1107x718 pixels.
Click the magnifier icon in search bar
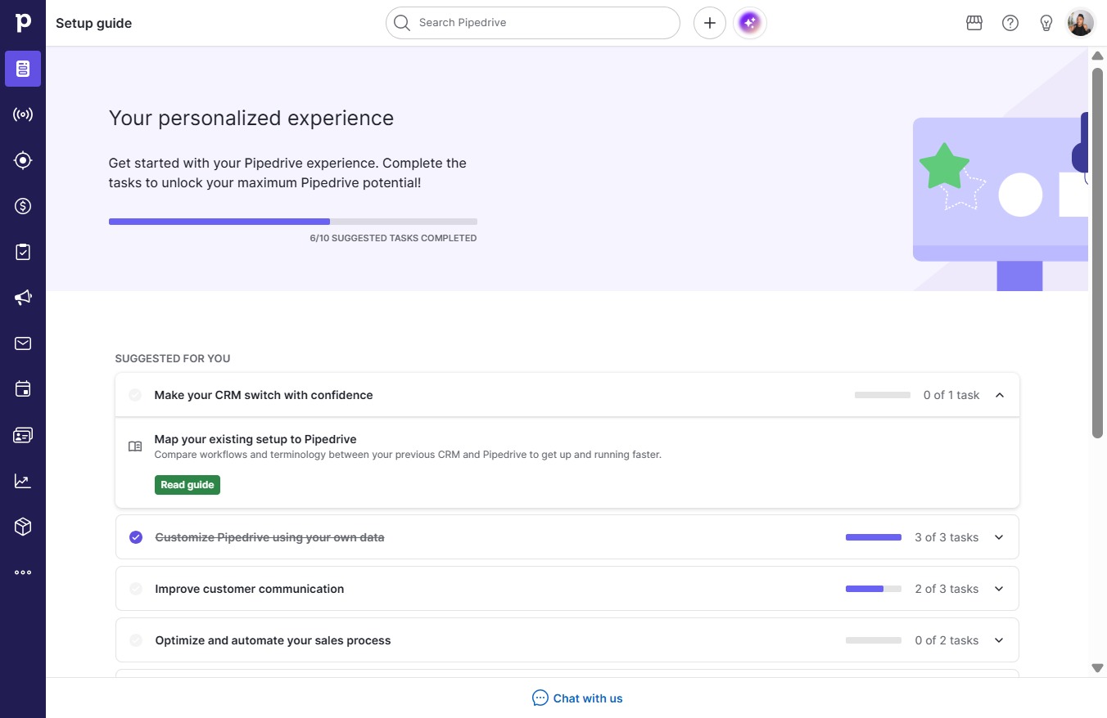click(401, 23)
